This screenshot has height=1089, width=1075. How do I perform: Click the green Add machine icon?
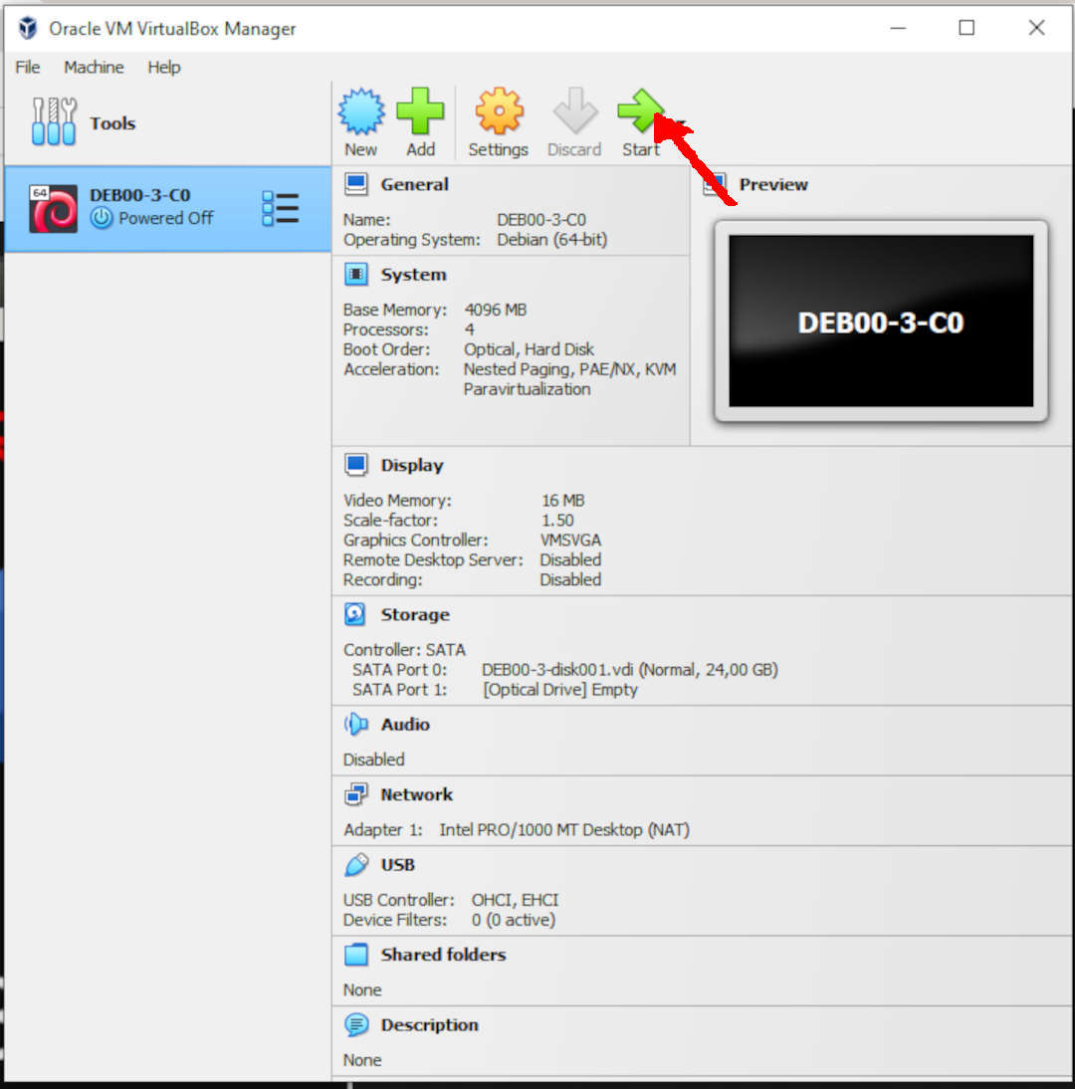coord(420,112)
